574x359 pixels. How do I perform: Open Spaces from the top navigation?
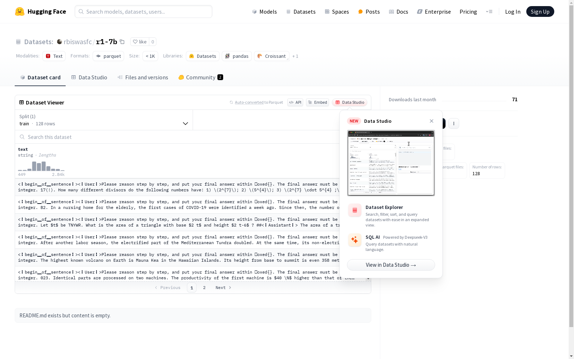tap(337, 11)
